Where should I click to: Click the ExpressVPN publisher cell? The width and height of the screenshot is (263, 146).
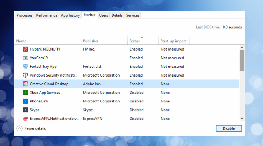pyautogui.click(x=93, y=119)
